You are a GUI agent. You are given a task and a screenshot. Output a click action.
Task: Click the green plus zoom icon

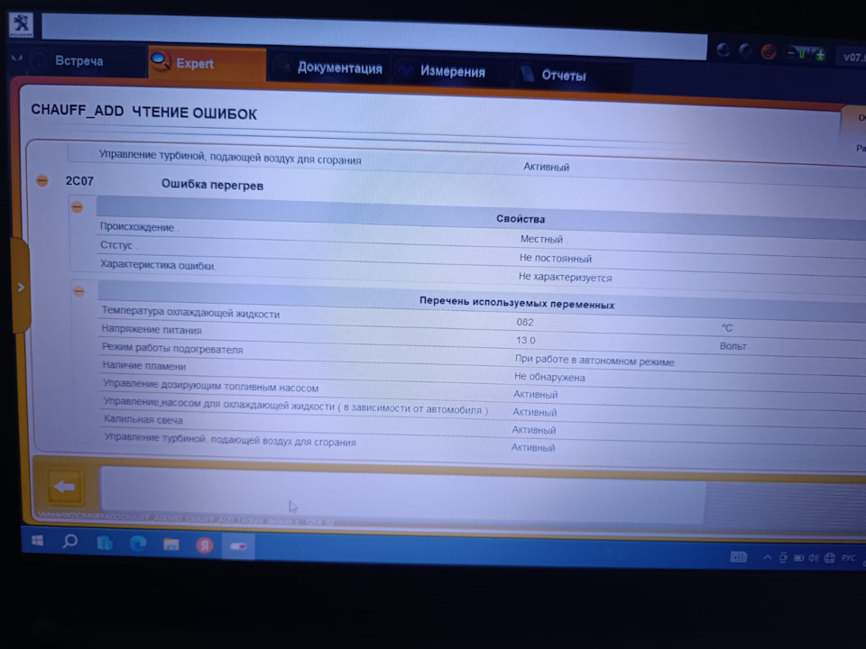[x=820, y=54]
